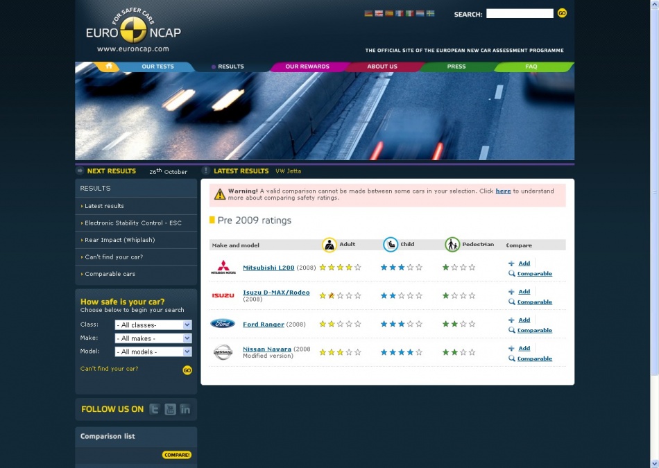
Task: Pick the French flag language option
Action: tap(400, 13)
